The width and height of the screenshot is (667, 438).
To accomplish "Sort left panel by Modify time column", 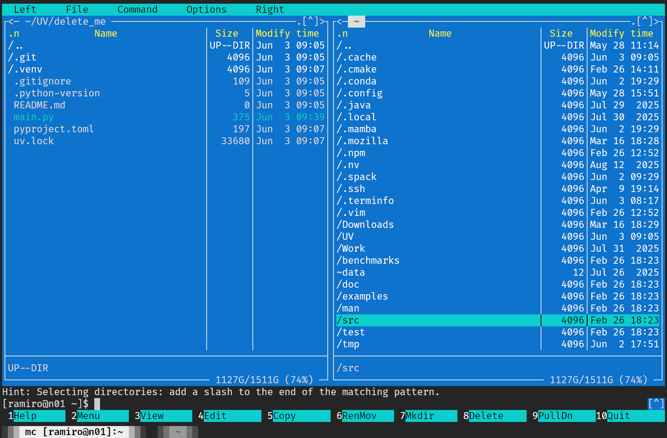I will coord(287,33).
